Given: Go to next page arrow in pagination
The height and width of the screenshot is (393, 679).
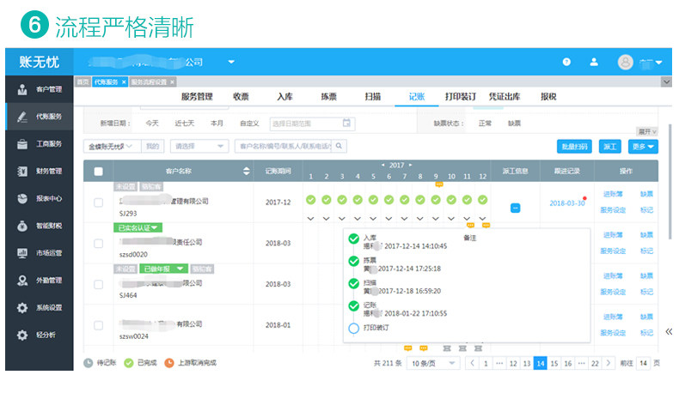Looking at the screenshot, I should click(x=609, y=364).
